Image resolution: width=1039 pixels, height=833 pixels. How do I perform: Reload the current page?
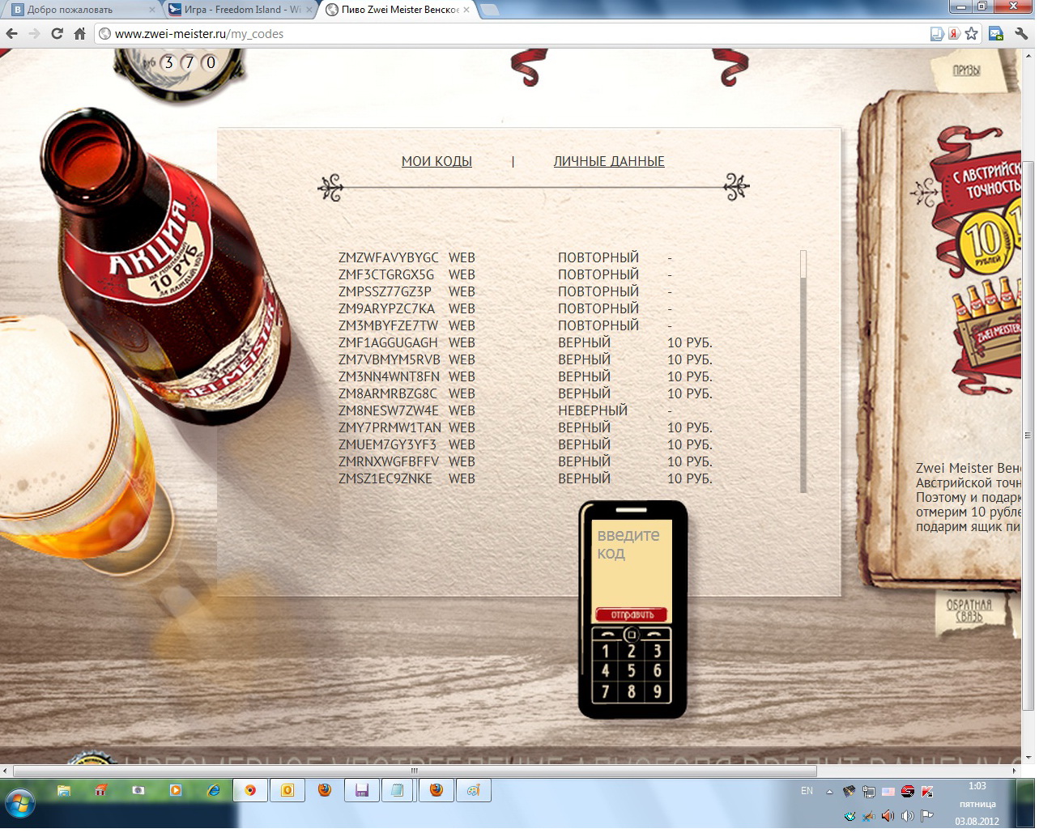(57, 34)
